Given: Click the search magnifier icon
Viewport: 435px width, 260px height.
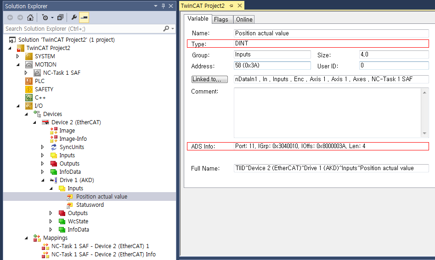Looking at the screenshot, I should pos(166,28).
